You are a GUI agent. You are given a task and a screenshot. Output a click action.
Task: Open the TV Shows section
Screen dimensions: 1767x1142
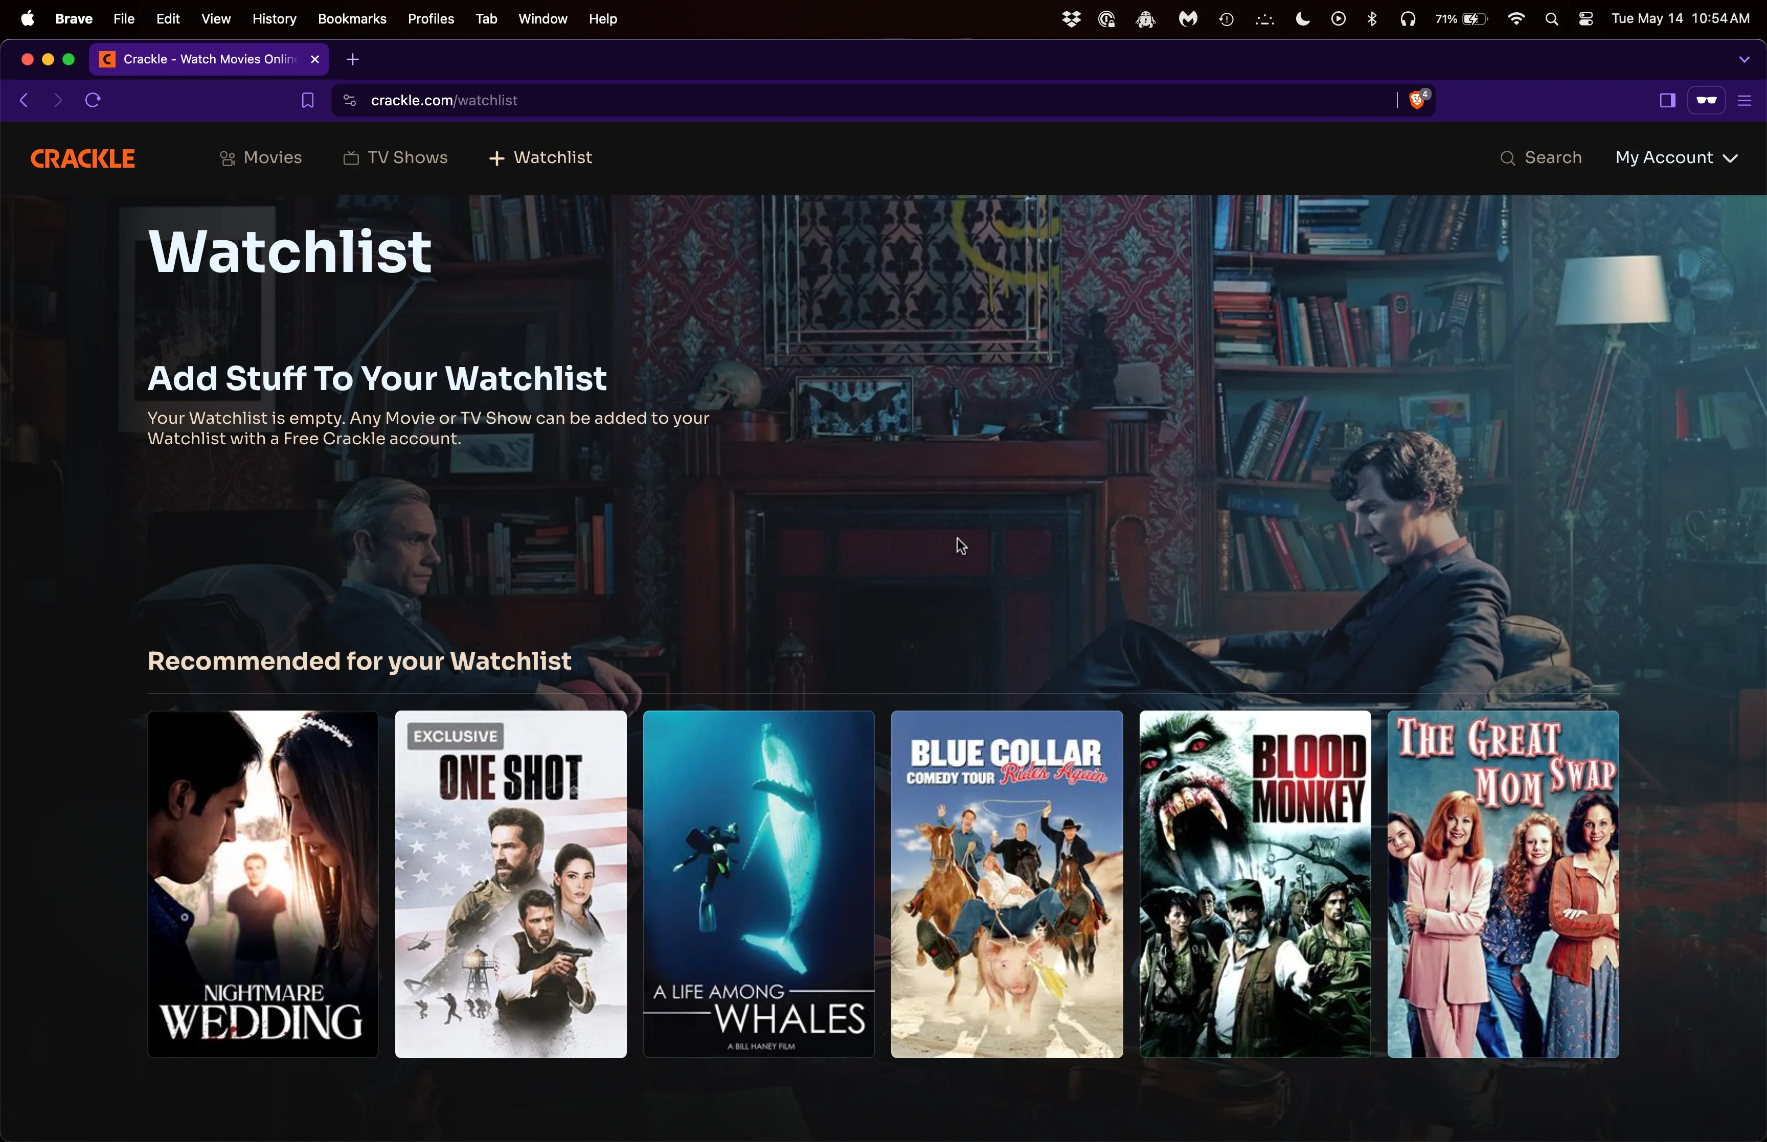395,158
